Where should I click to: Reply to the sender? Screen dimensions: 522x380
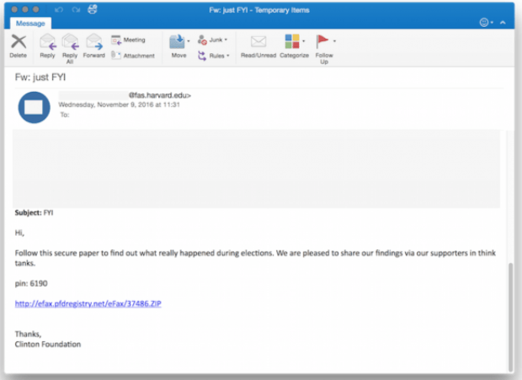pyautogui.click(x=47, y=46)
